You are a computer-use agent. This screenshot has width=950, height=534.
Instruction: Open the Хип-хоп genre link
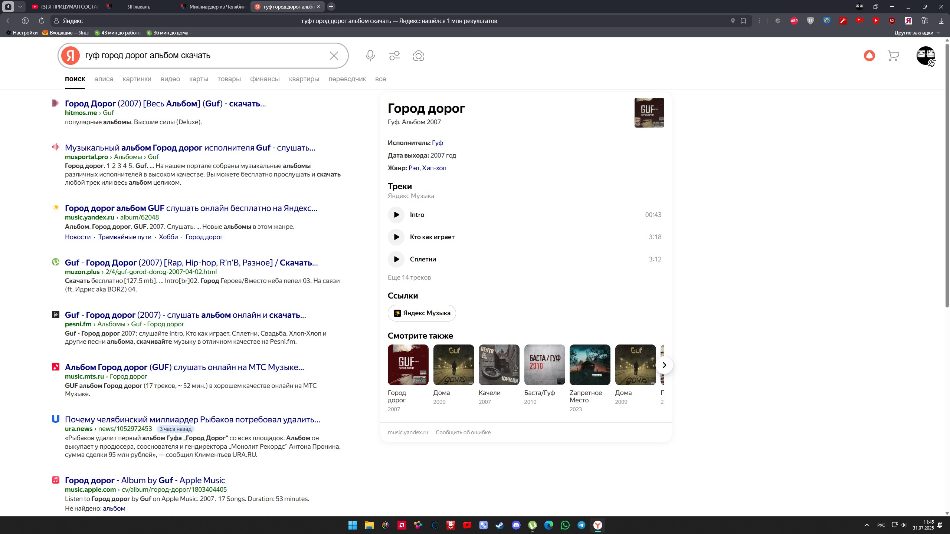[x=434, y=168]
